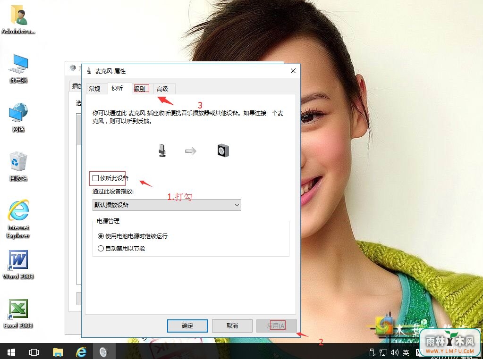Open the Windows Start menu

[11, 351]
